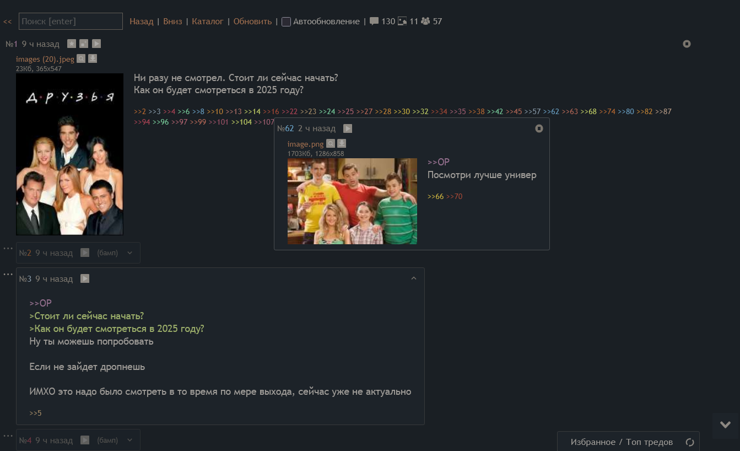Add thread to favorites with post №1 star icon

tap(72, 44)
